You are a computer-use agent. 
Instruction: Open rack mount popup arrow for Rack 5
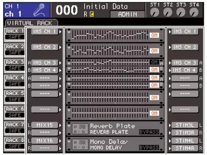[x=69, y=94]
